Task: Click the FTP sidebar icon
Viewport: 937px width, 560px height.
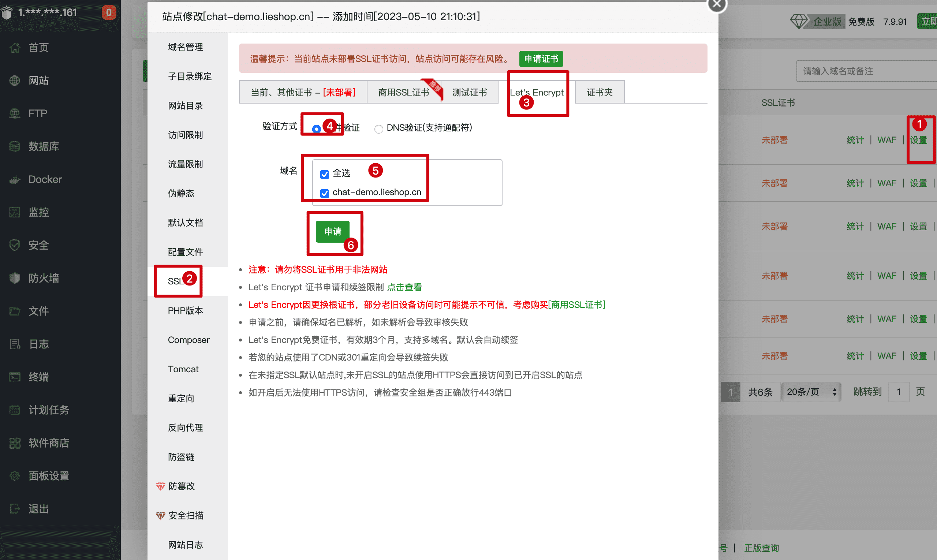Action: pyautogui.click(x=15, y=113)
